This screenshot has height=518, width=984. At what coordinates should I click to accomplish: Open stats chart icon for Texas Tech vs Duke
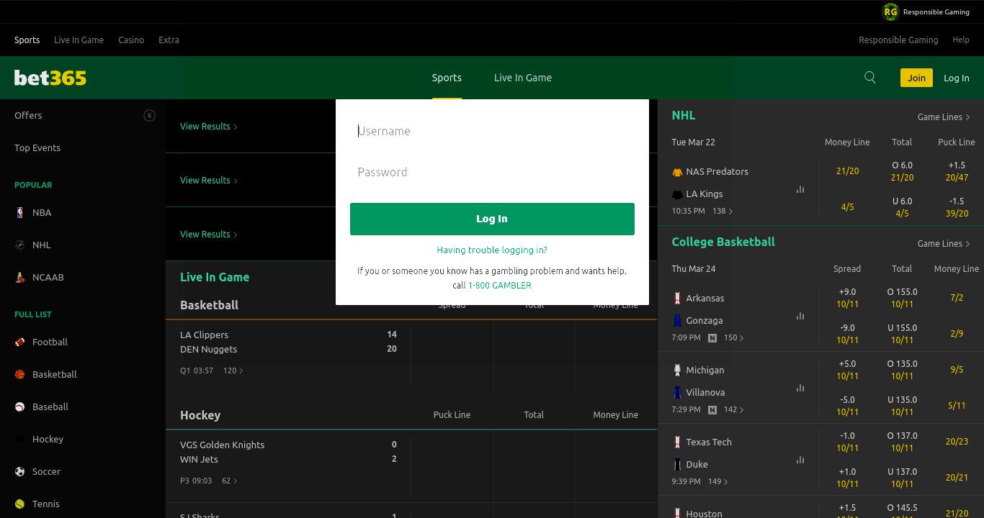pos(800,460)
